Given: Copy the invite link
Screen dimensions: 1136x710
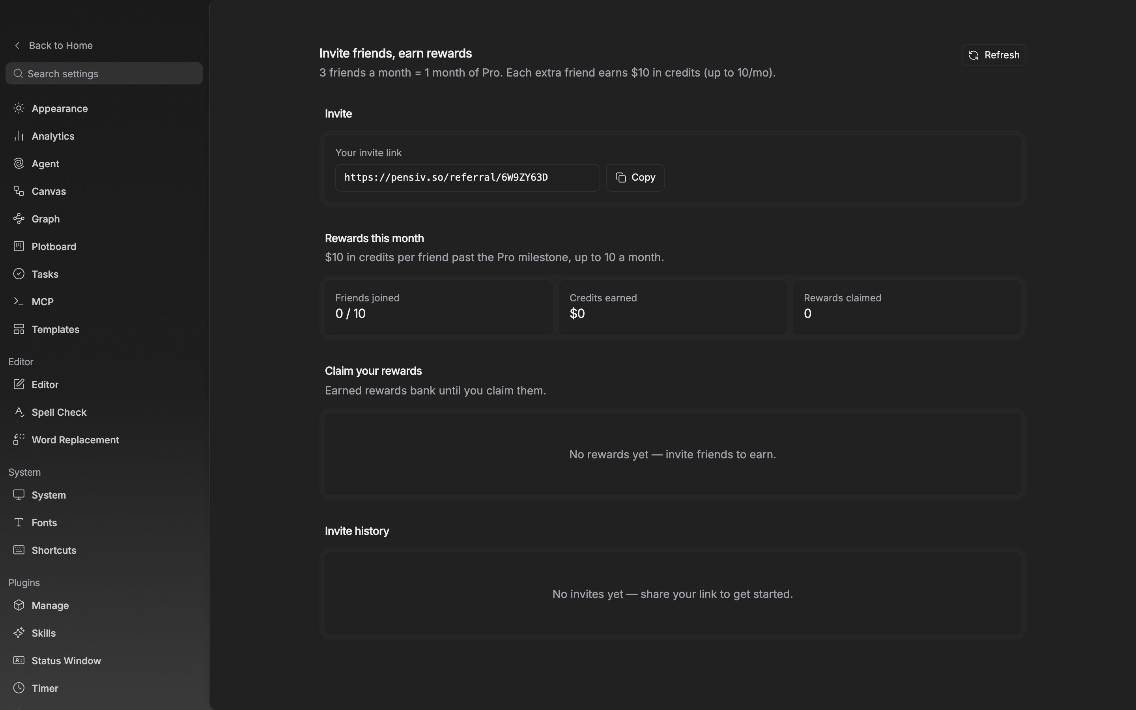Looking at the screenshot, I should pos(635,177).
